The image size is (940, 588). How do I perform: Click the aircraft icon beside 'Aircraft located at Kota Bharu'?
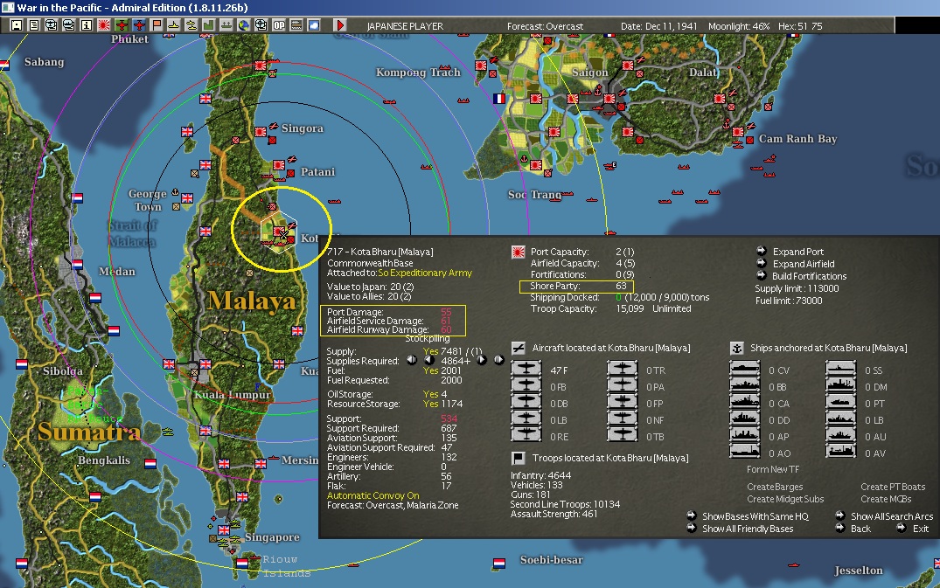coord(519,348)
